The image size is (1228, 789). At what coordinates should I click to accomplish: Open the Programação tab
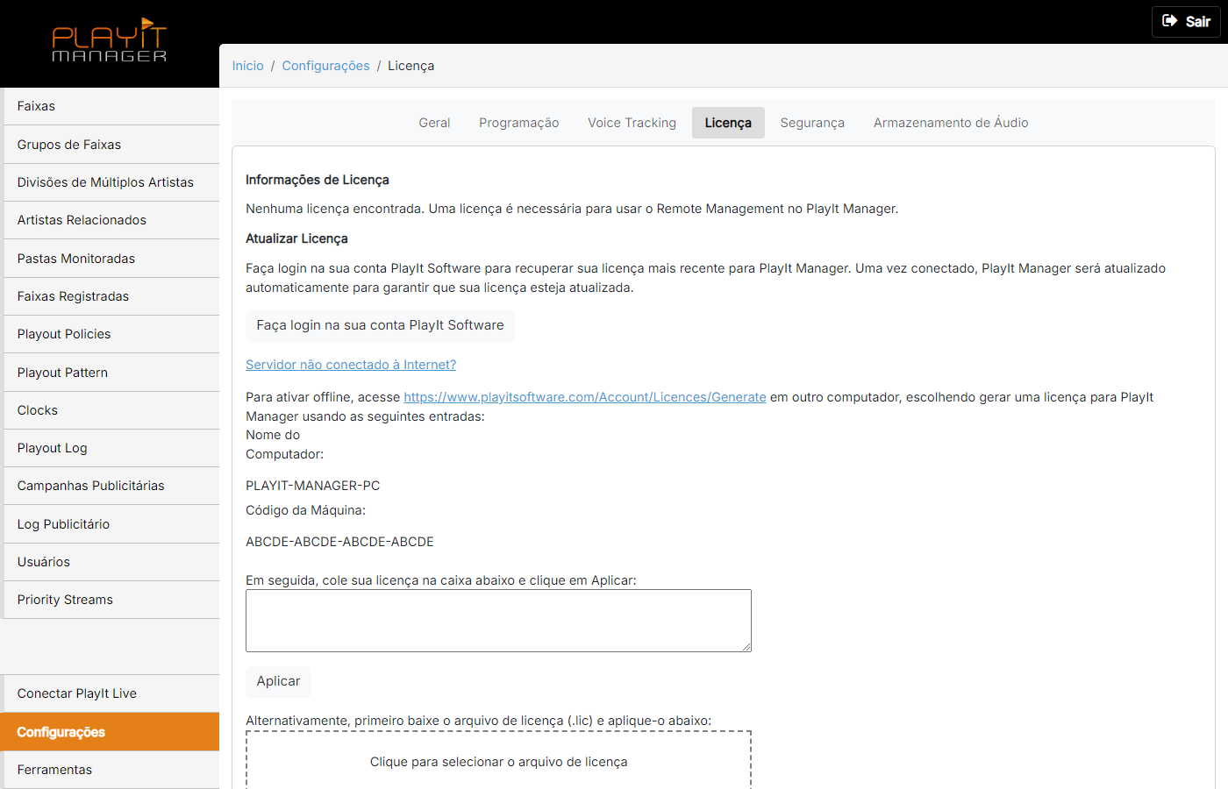518,123
